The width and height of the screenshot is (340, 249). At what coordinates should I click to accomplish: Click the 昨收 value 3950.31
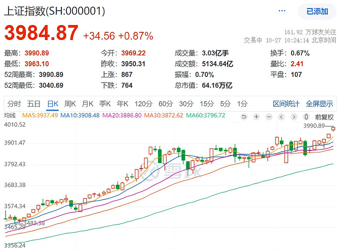[x=133, y=64]
